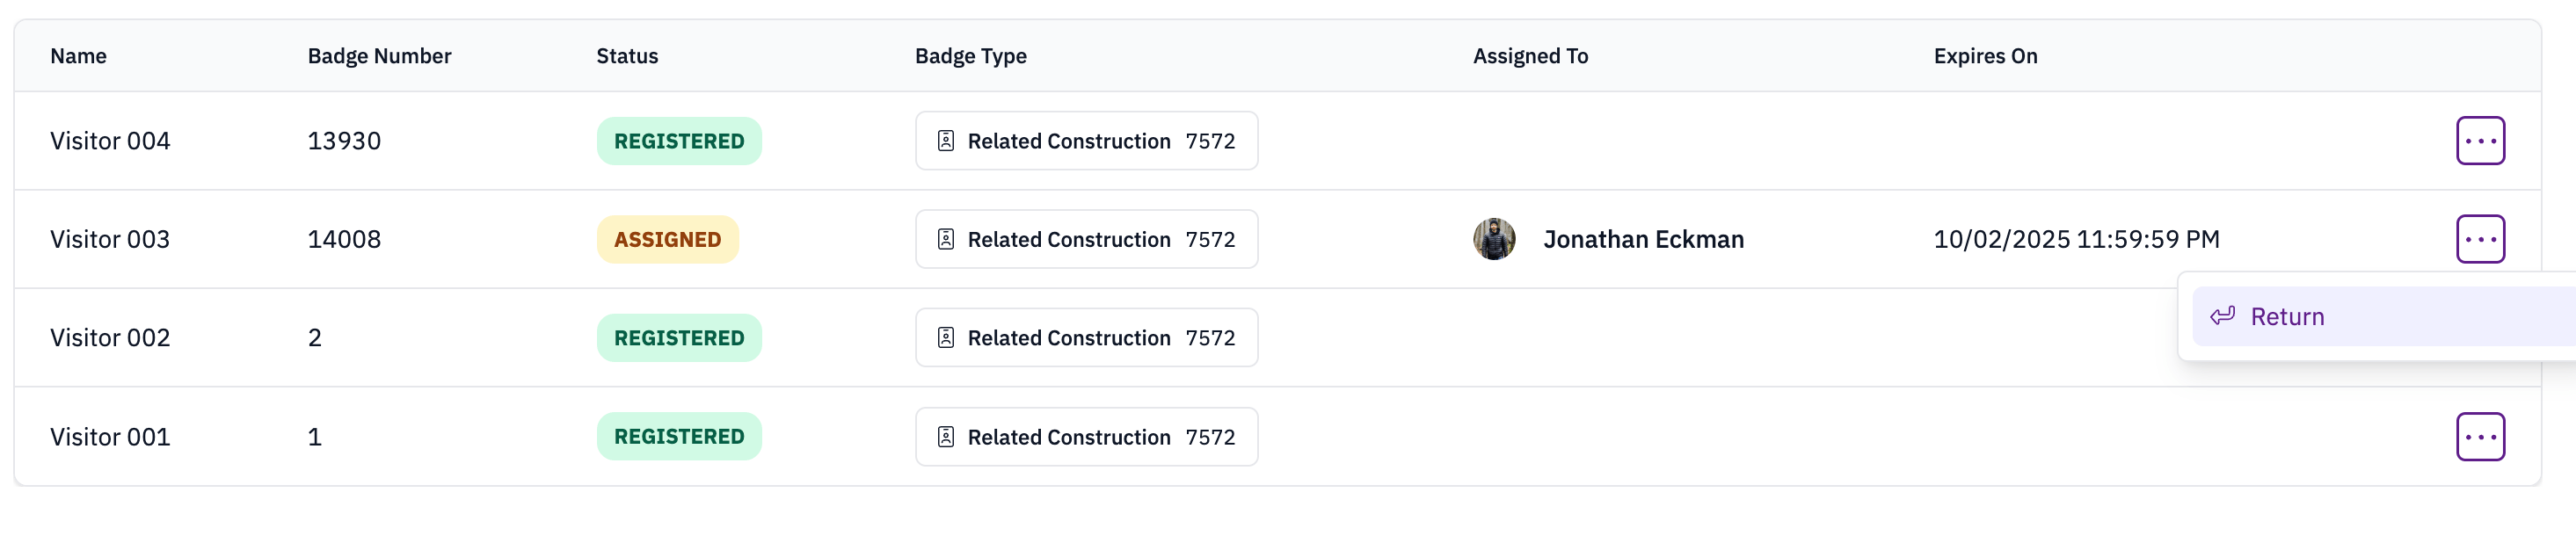Select Return from the dropdown menu

2384,316
